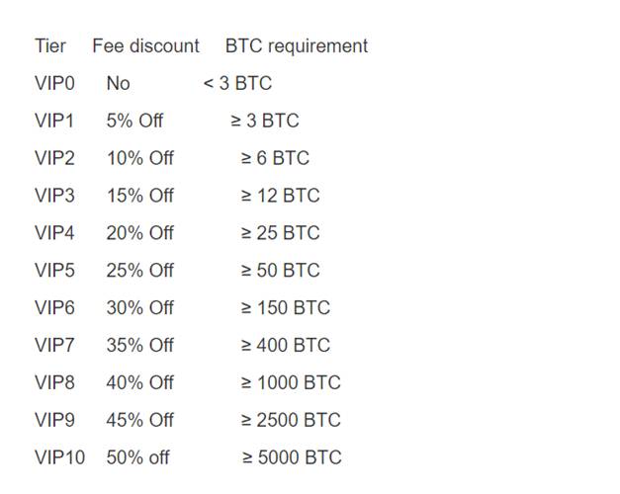The image size is (620, 494).
Task: Select the ≥ 5000 BTC requirement
Action: click(292, 457)
